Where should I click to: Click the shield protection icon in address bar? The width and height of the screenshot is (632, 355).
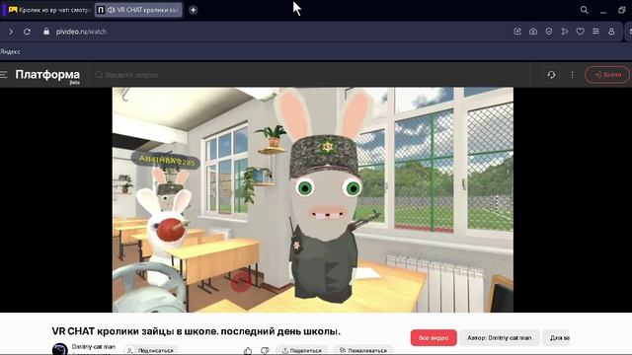pos(549,32)
